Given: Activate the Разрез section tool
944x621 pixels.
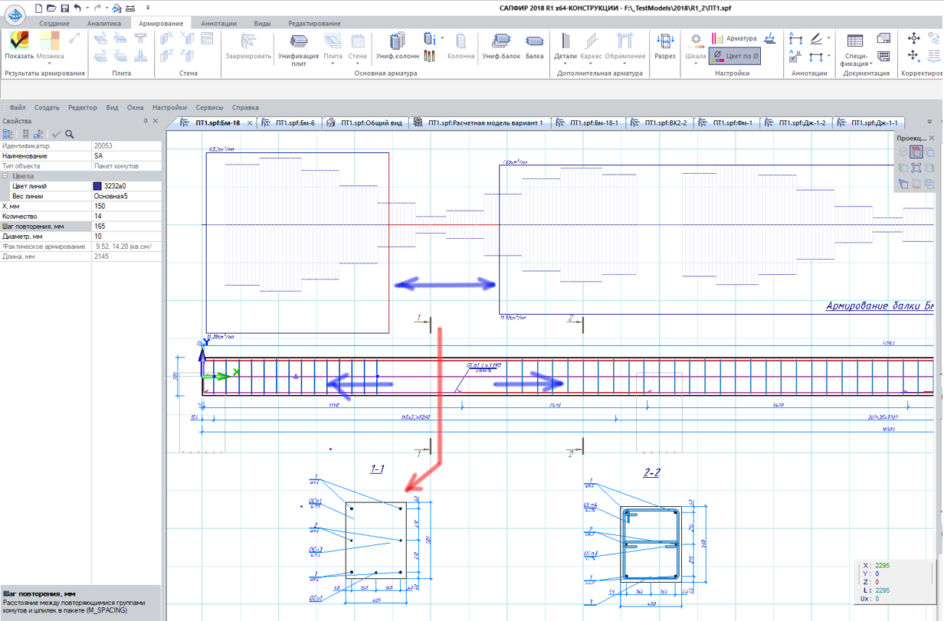Looking at the screenshot, I should tap(665, 46).
